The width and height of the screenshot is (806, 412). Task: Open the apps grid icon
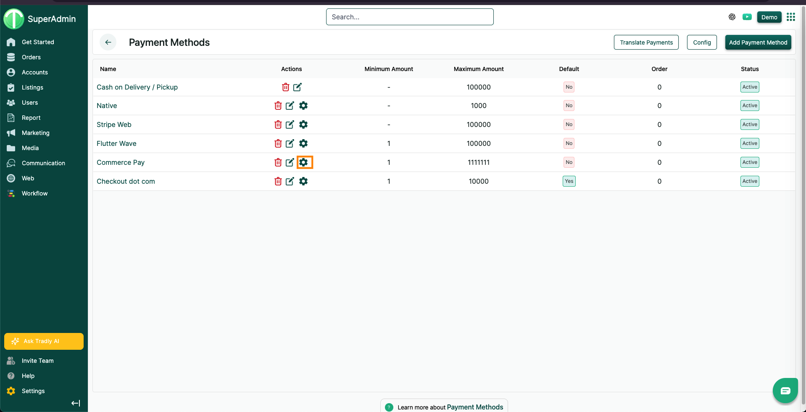(x=791, y=17)
